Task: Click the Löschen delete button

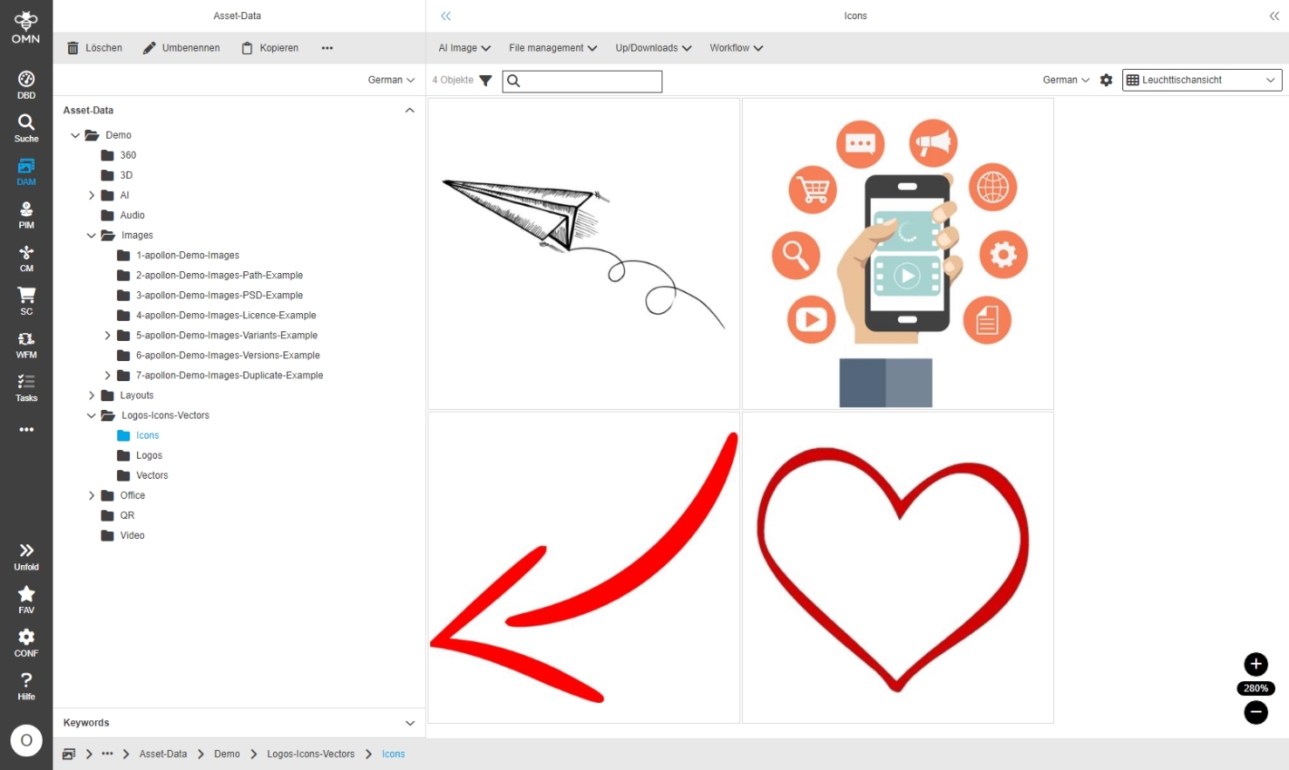Action: 94,48
